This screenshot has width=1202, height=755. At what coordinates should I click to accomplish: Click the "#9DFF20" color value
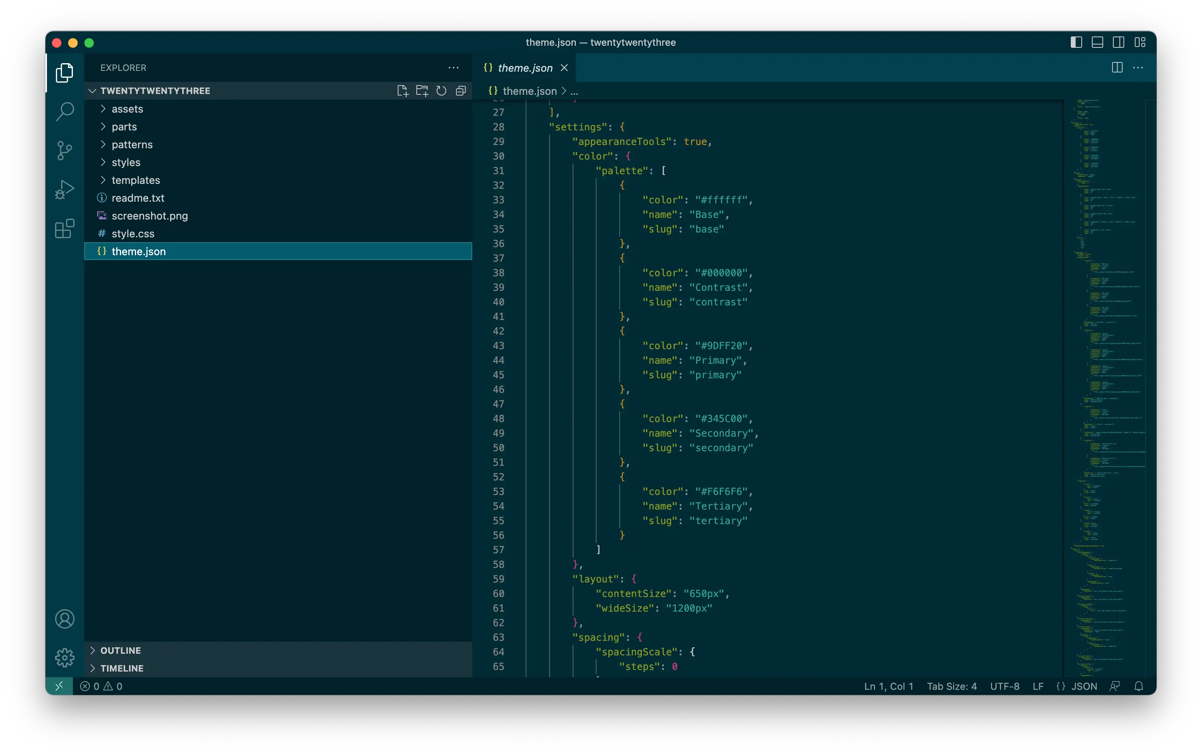721,346
